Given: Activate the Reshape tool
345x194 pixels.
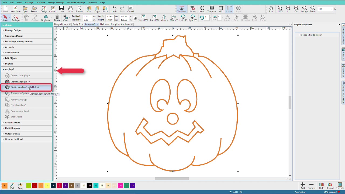Looking at the screenshot, I should [16, 18].
